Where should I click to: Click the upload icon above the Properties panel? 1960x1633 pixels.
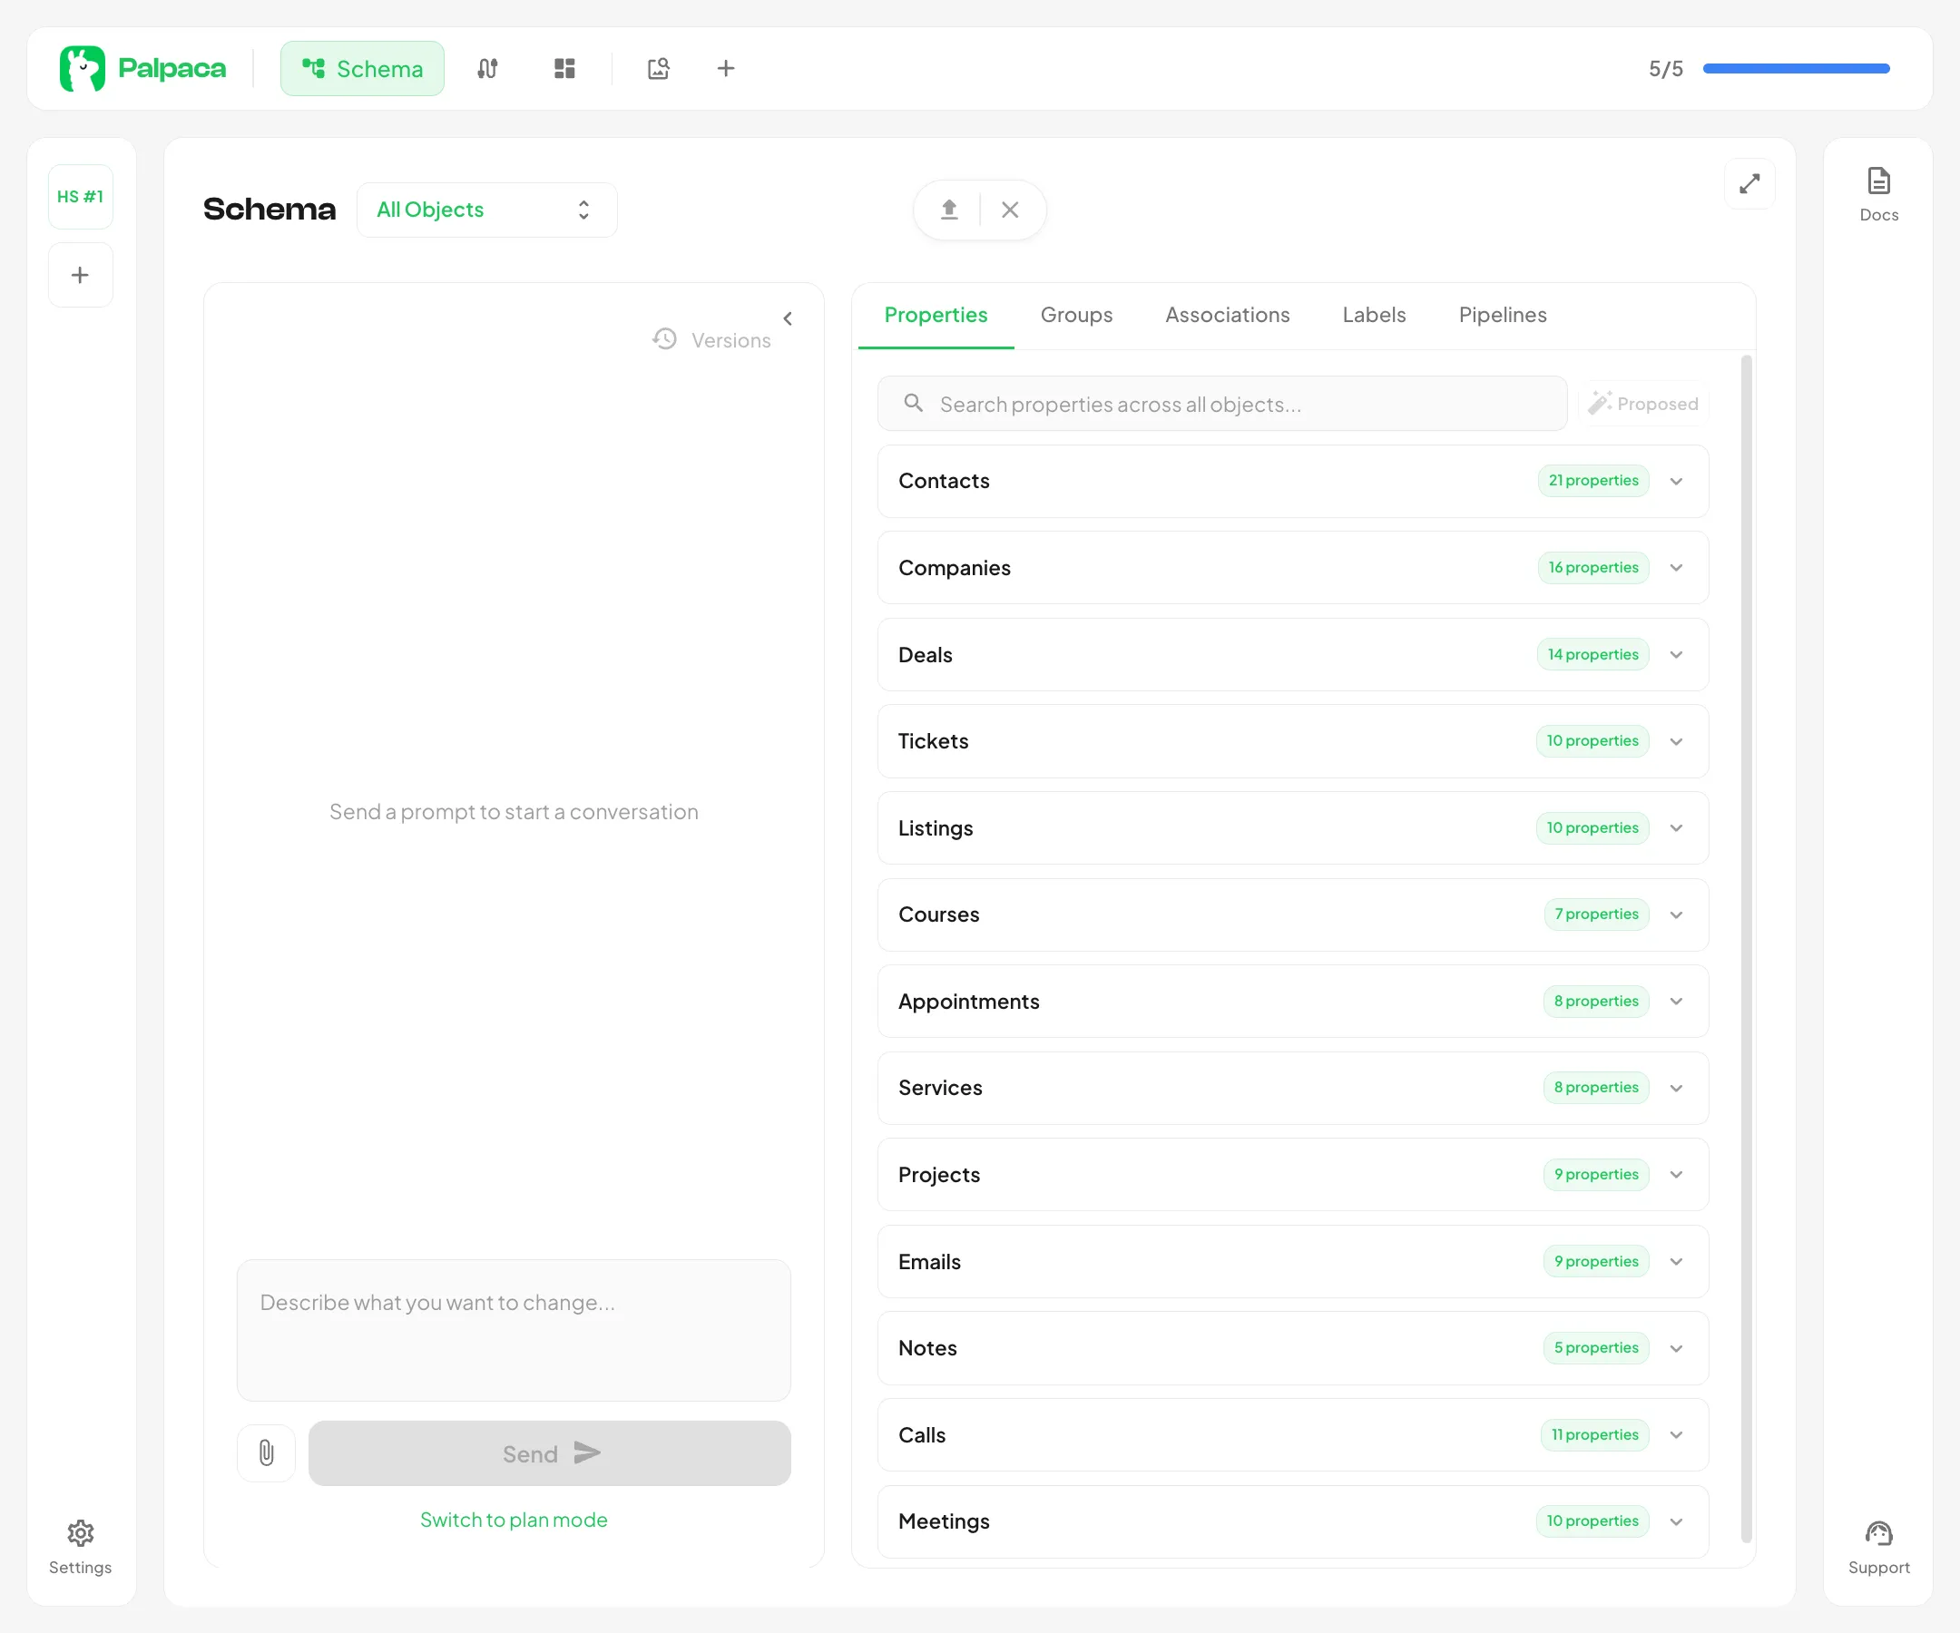coord(948,209)
